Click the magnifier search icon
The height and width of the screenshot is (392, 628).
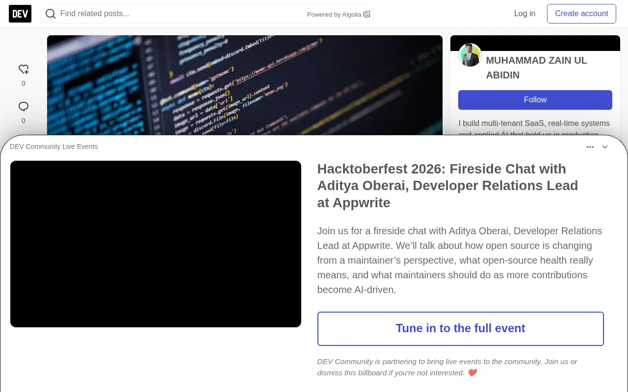[x=51, y=14]
